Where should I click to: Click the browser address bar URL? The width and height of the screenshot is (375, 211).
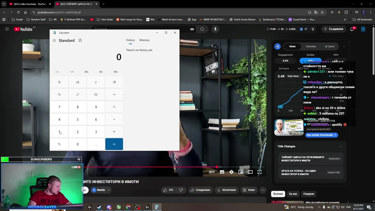[x=59, y=12]
